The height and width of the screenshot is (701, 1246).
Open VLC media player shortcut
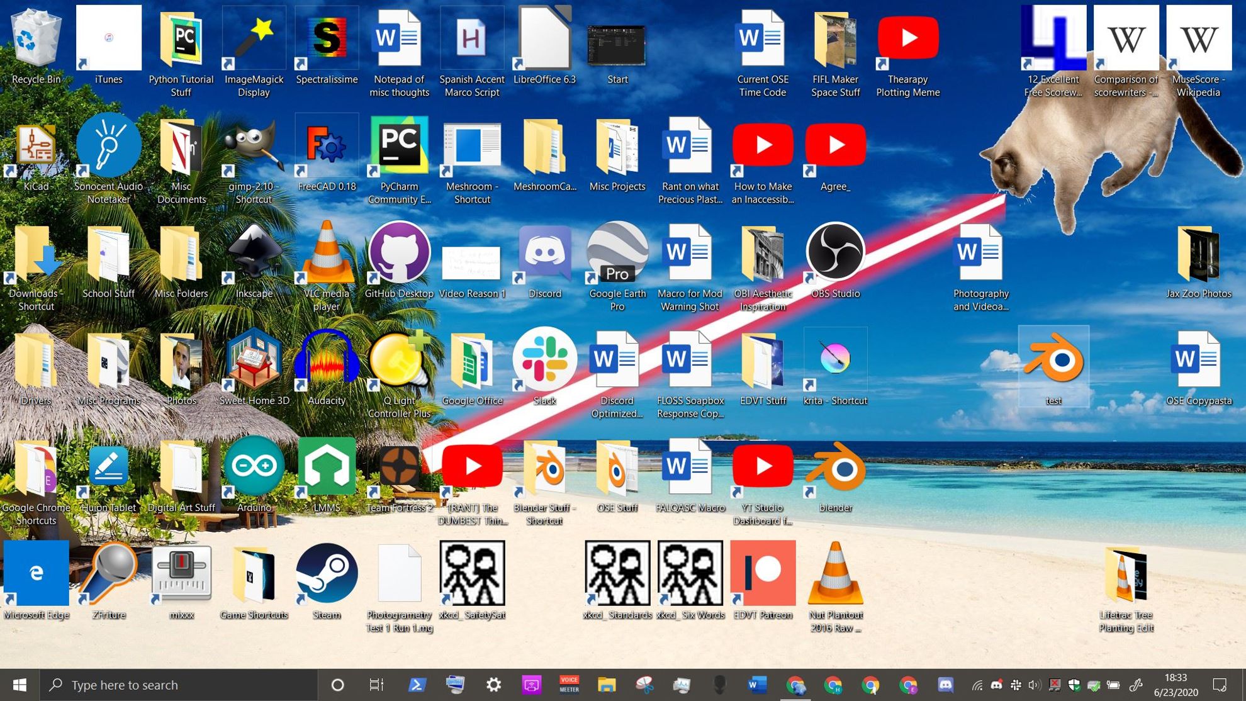coord(327,253)
